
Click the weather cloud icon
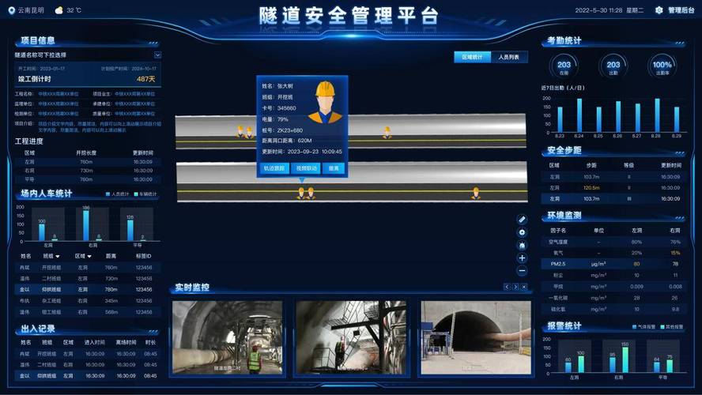click(58, 9)
